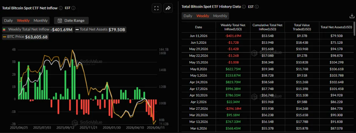Click the history table vertical scrollbar
Screen dimensions: 356x133
click(355, 29)
